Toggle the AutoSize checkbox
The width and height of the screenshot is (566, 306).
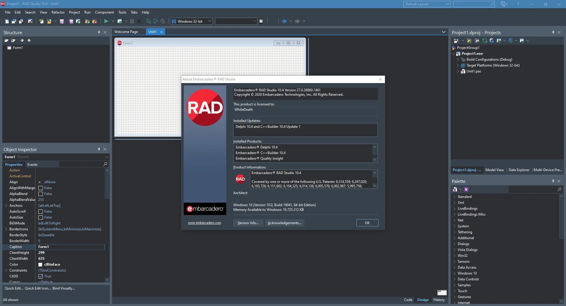point(41,217)
